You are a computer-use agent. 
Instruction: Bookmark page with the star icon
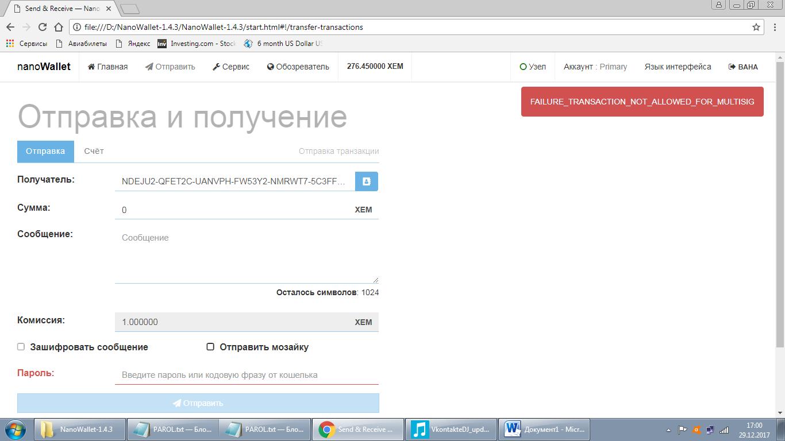756,27
